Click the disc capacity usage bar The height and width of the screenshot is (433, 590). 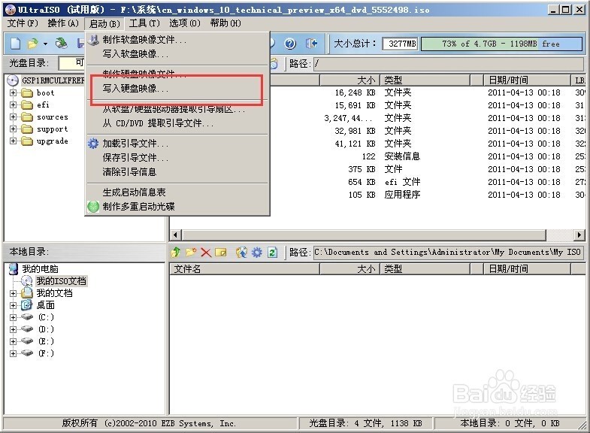501,44
